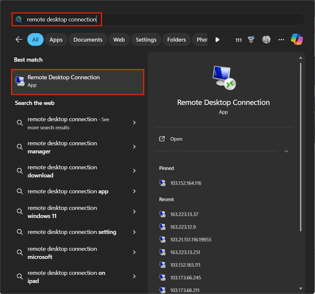This screenshot has height=294, width=315.
Task: Click the scroll-up arrow of details pane
Action: click(x=301, y=58)
